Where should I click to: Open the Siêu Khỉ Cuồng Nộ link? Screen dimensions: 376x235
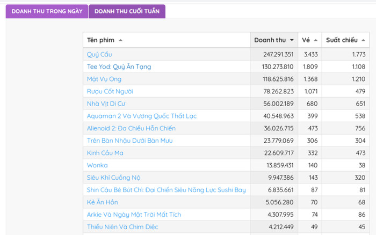(x=113, y=178)
